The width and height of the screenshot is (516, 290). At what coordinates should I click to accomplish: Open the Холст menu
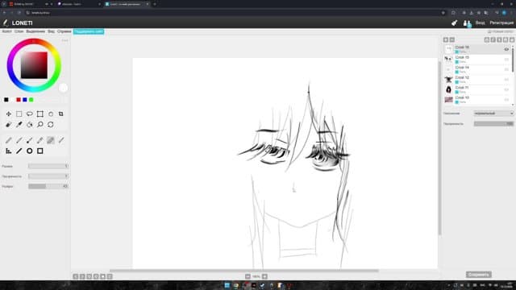[6, 31]
